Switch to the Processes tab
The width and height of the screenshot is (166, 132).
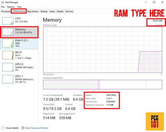tap(6, 12)
